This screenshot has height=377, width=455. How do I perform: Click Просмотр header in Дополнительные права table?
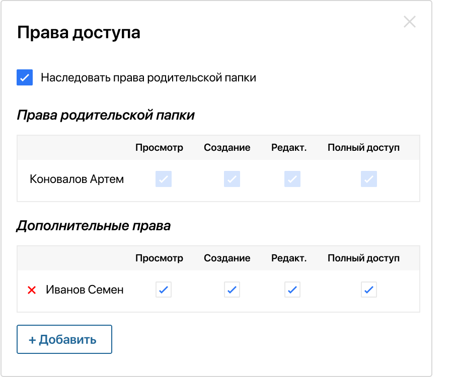coord(160,258)
